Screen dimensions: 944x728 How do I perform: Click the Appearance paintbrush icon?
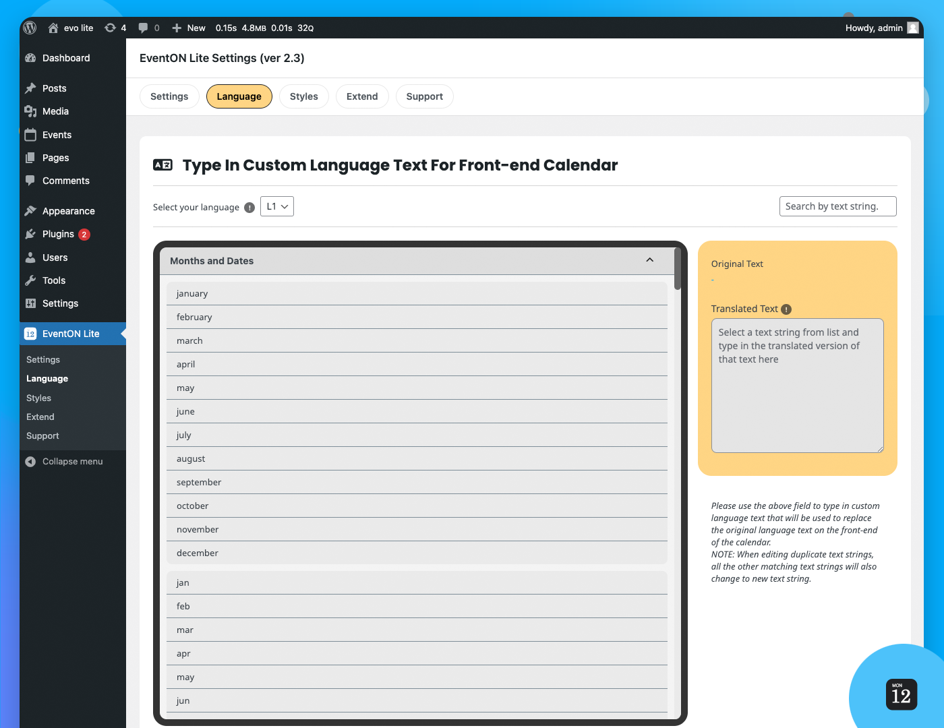pos(30,211)
